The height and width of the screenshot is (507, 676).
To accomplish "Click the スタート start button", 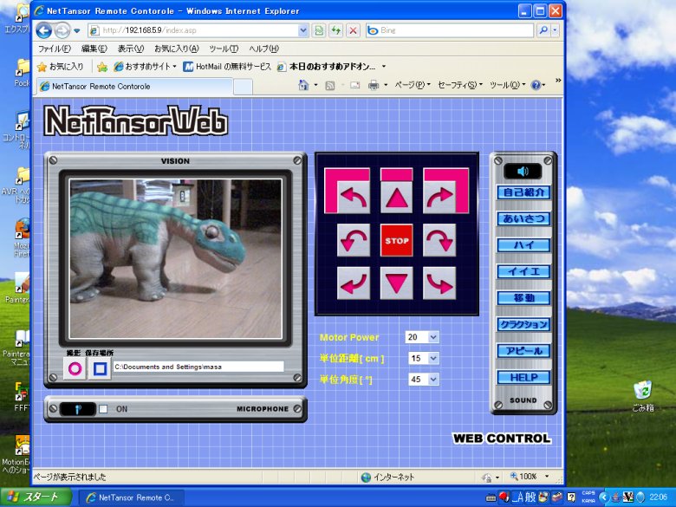I will pos(36,497).
